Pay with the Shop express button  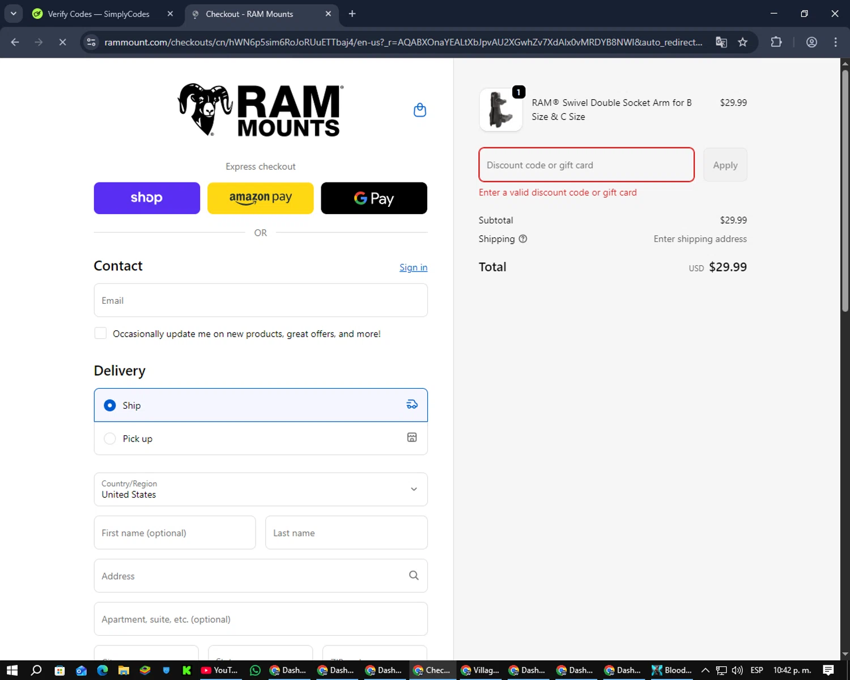coord(147,198)
